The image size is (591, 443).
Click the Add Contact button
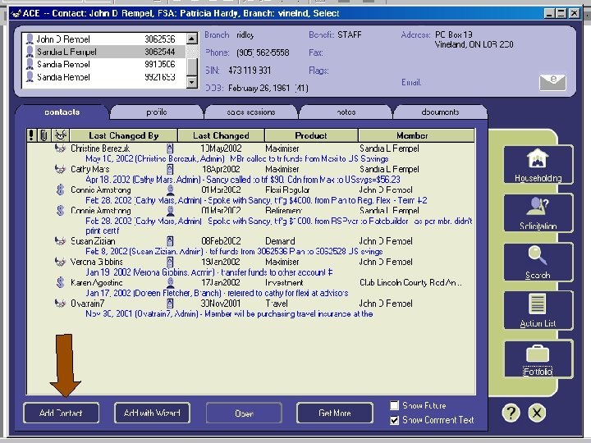pos(61,413)
